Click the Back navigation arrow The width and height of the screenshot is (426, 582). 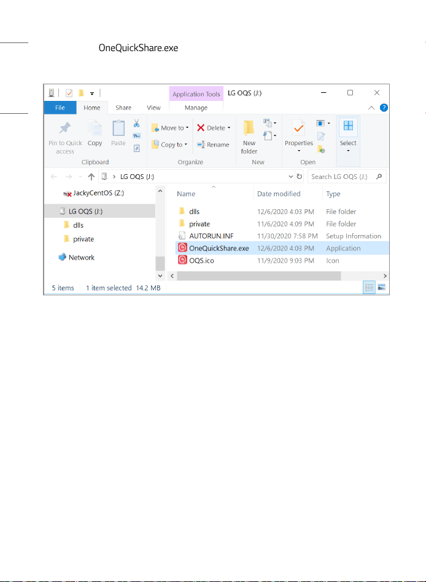[x=54, y=177]
